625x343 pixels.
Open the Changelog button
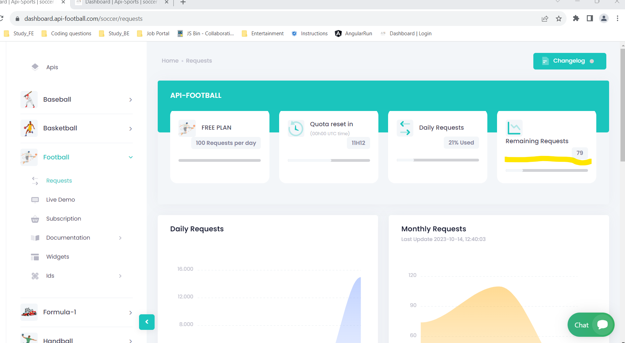point(569,61)
